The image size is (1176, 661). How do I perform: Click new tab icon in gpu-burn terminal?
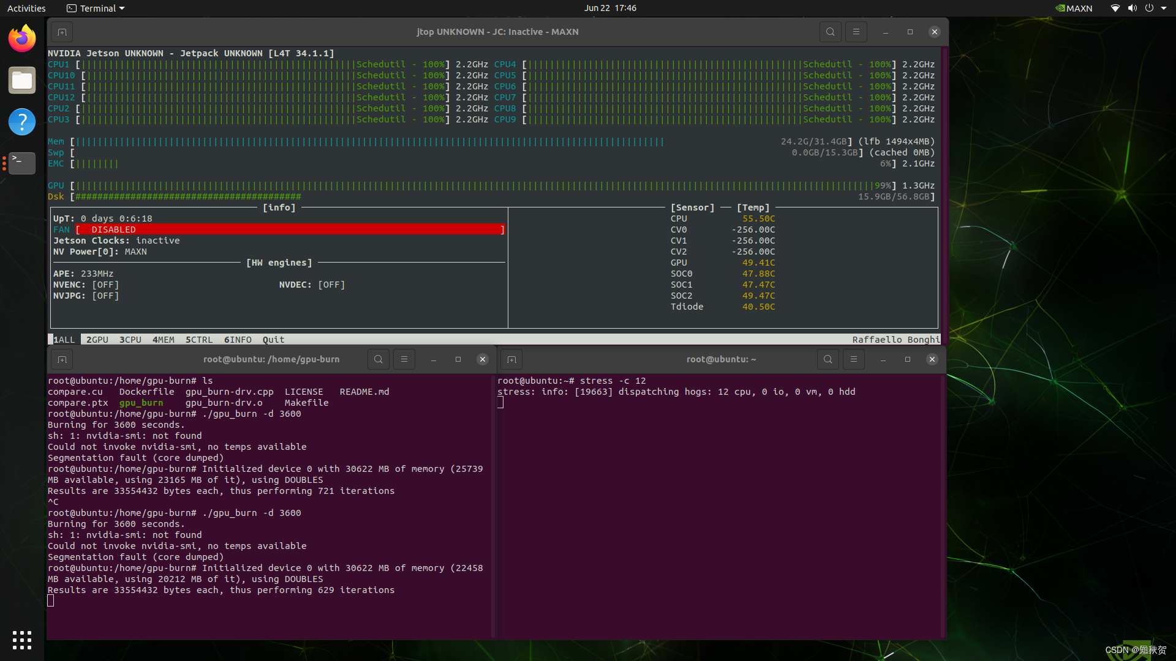pyautogui.click(x=62, y=360)
